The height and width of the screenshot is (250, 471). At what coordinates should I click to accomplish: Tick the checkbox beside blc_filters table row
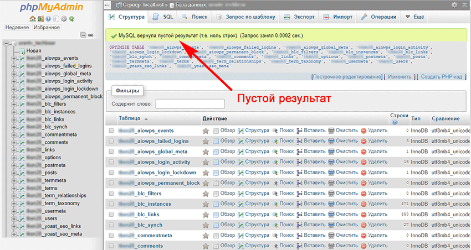(x=111, y=194)
